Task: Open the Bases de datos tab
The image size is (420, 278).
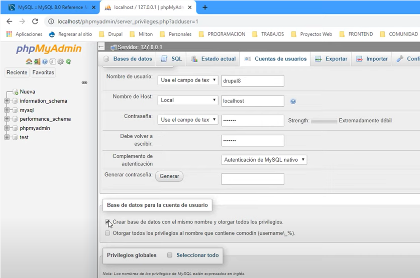Action: pyautogui.click(x=128, y=59)
